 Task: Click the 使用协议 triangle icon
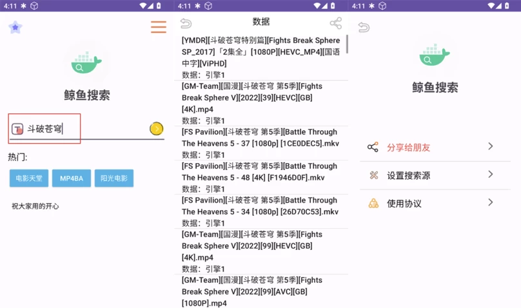pyautogui.click(x=373, y=204)
